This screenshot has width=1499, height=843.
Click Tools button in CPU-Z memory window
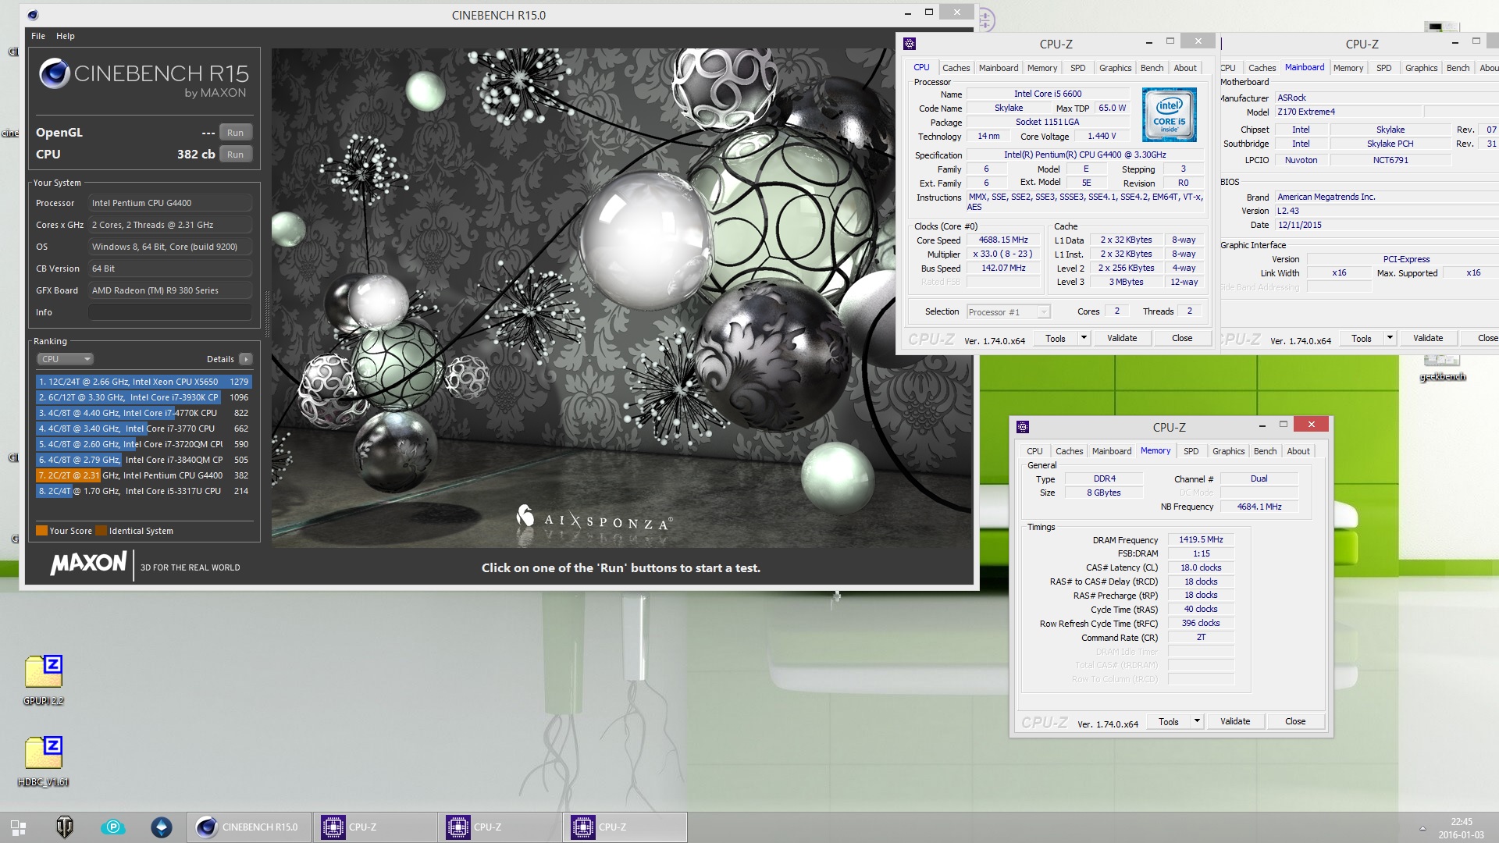click(1169, 721)
